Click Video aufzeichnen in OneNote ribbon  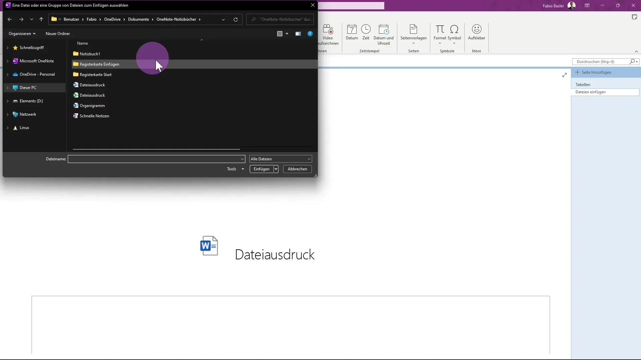pyautogui.click(x=328, y=35)
